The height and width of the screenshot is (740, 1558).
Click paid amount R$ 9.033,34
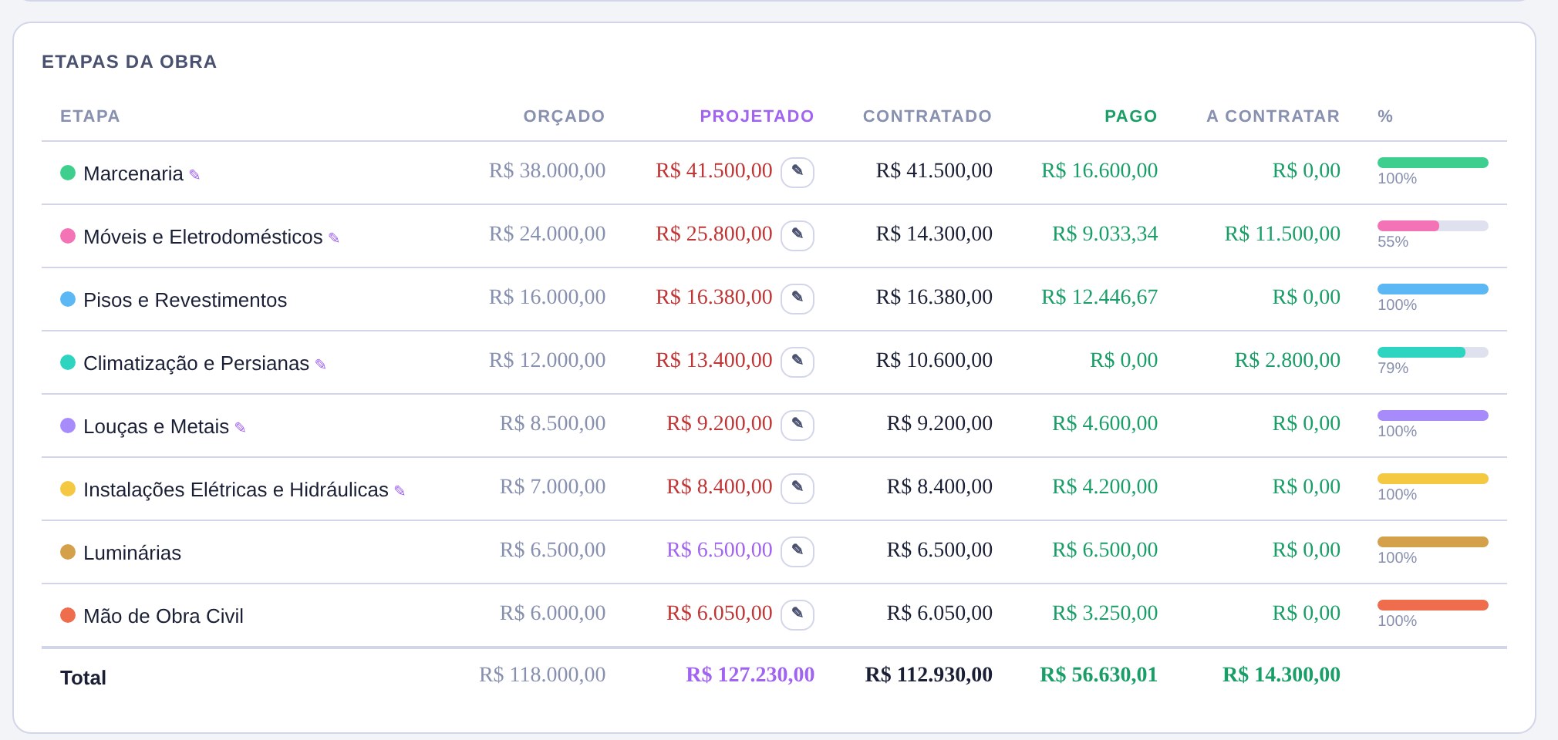1104,234
